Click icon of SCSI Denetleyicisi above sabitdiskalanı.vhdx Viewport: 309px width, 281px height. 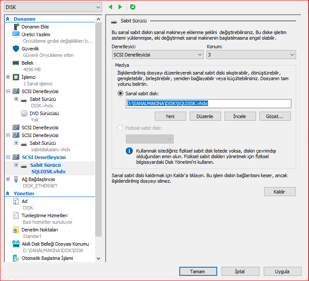[x=16, y=135]
